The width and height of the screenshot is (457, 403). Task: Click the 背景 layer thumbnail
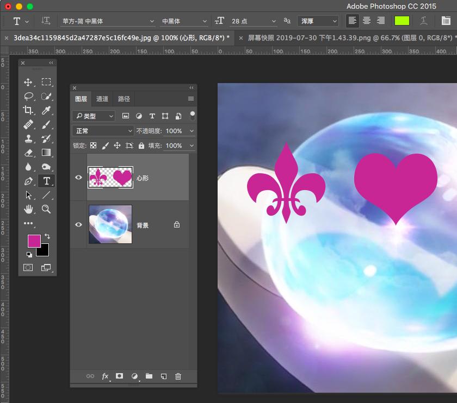pos(110,224)
